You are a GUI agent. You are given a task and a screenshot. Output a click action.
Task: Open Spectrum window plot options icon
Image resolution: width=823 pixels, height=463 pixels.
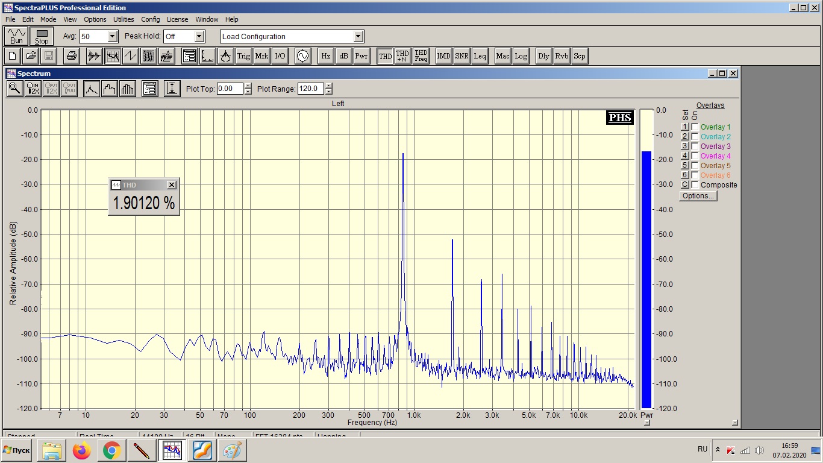(150, 89)
